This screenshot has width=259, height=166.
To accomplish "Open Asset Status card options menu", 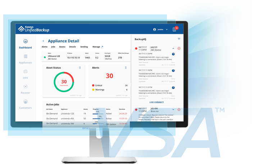I will pyautogui.click(x=80, y=68).
